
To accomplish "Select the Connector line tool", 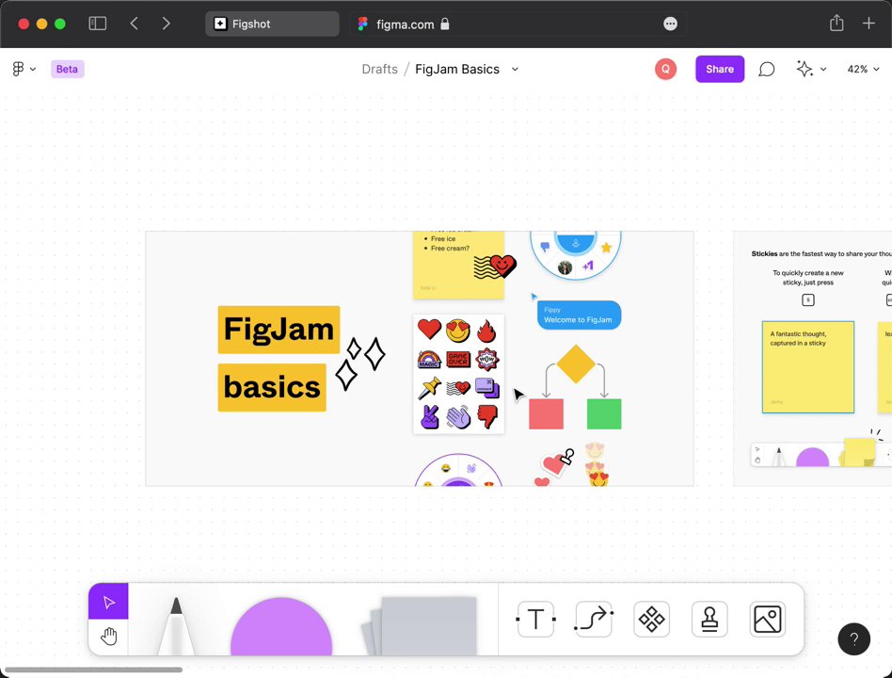I will click(x=594, y=619).
